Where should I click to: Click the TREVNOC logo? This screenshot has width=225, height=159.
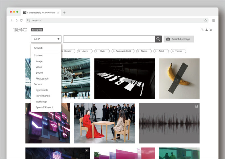[20, 30]
